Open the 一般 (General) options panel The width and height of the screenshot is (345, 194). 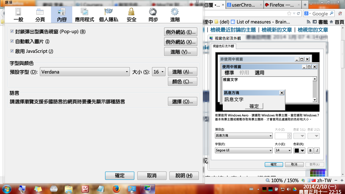point(18,15)
